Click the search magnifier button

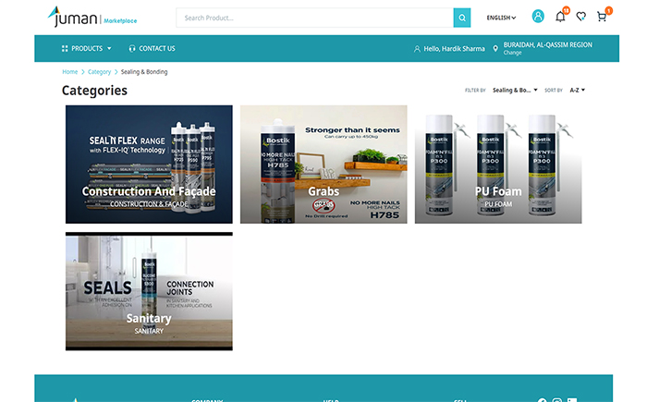pyautogui.click(x=462, y=18)
